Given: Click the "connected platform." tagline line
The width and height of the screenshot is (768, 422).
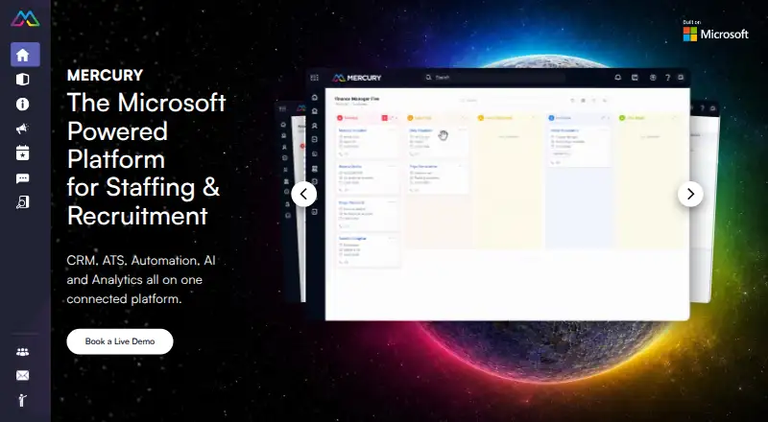Looking at the screenshot, I should (x=125, y=298).
